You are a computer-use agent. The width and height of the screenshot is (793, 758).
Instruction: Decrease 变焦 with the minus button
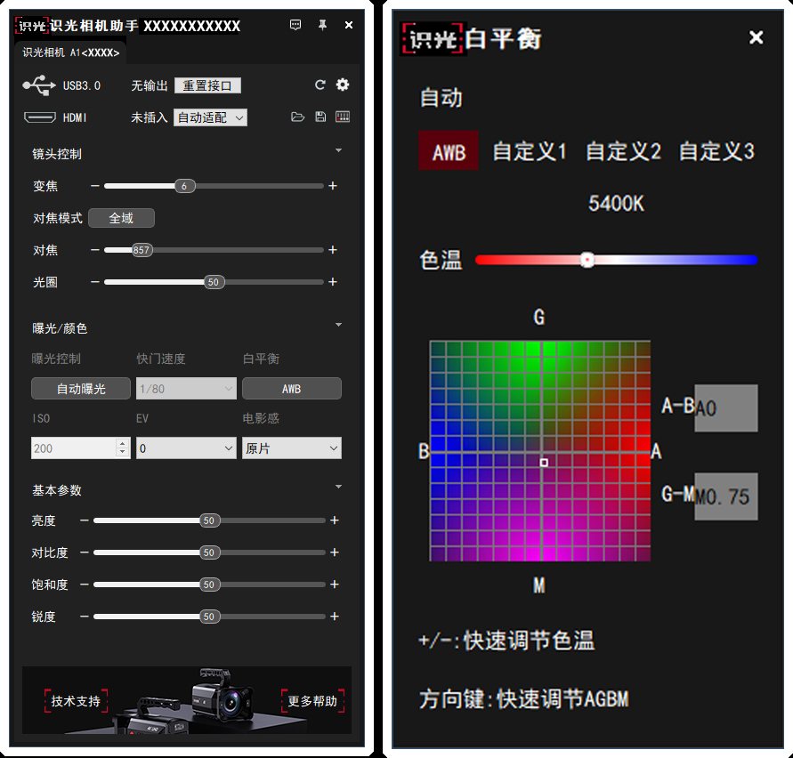click(94, 186)
